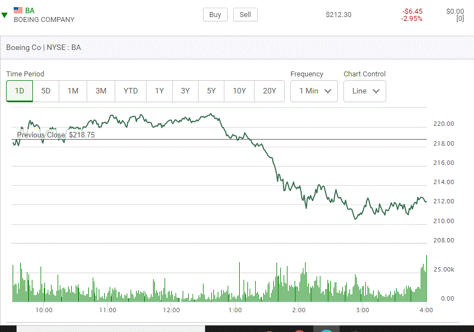The width and height of the screenshot is (474, 332).
Task: Click the 218.00 price axis label
Action: (444, 143)
